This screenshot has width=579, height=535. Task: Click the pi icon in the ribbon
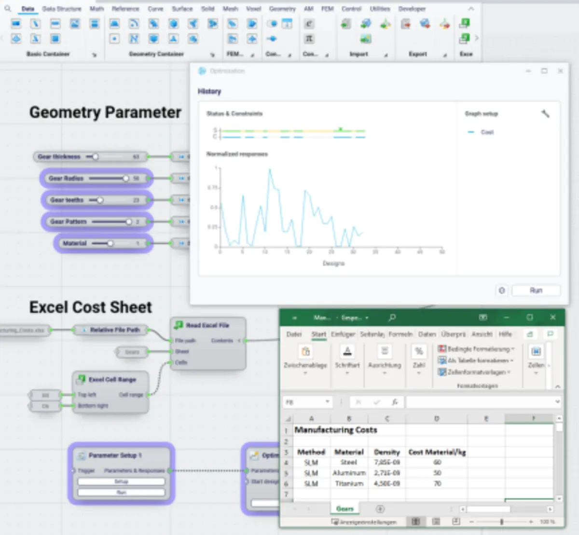(x=309, y=39)
